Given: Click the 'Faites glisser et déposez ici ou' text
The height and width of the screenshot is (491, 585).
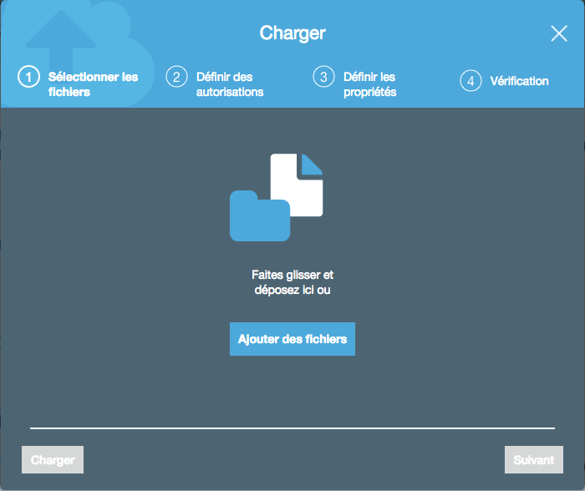Looking at the screenshot, I should click(292, 282).
